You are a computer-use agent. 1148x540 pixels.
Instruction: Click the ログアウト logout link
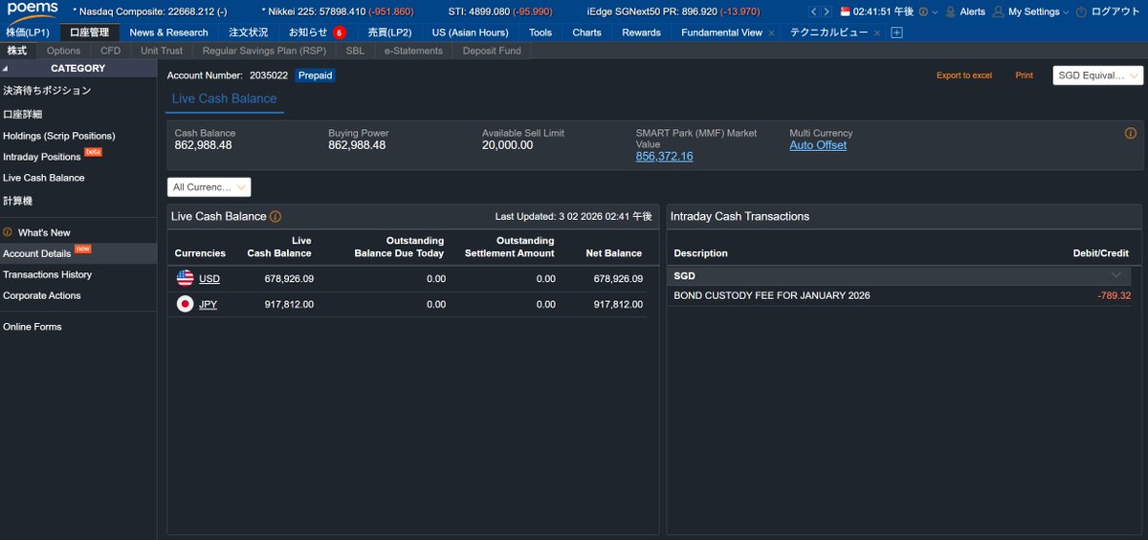point(1115,11)
